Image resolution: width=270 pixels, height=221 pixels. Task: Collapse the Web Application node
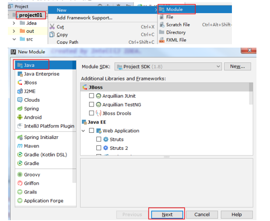coord(83,131)
